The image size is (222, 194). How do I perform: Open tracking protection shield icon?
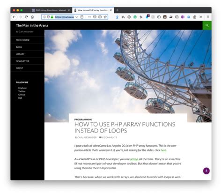tap(48, 17)
